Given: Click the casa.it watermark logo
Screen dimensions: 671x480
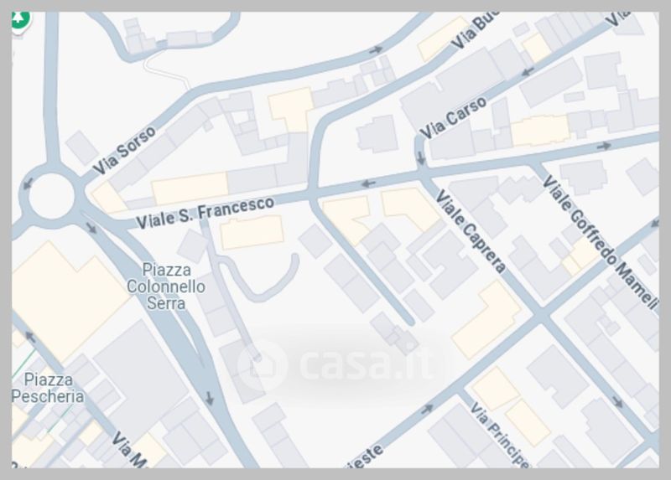Looking at the screenshot, I should click(335, 364).
